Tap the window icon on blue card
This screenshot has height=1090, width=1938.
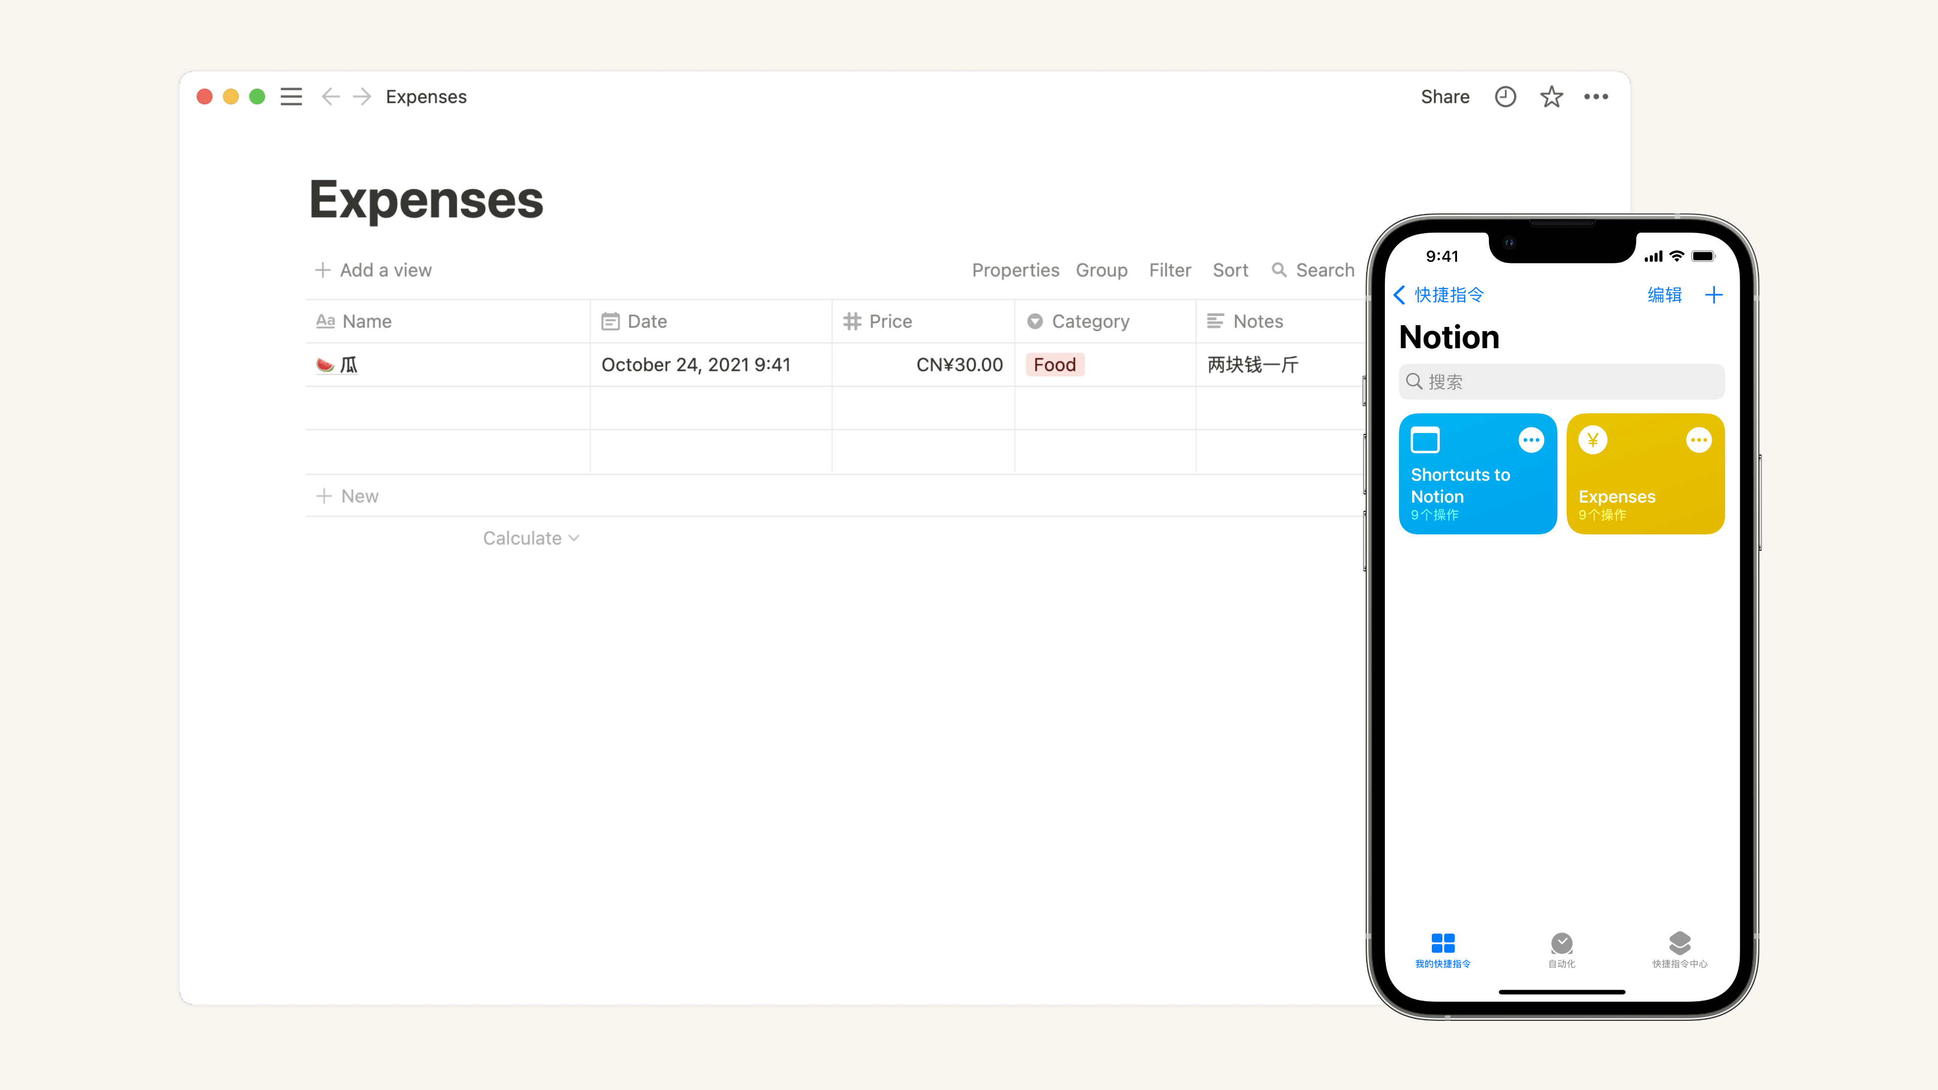pyautogui.click(x=1425, y=440)
